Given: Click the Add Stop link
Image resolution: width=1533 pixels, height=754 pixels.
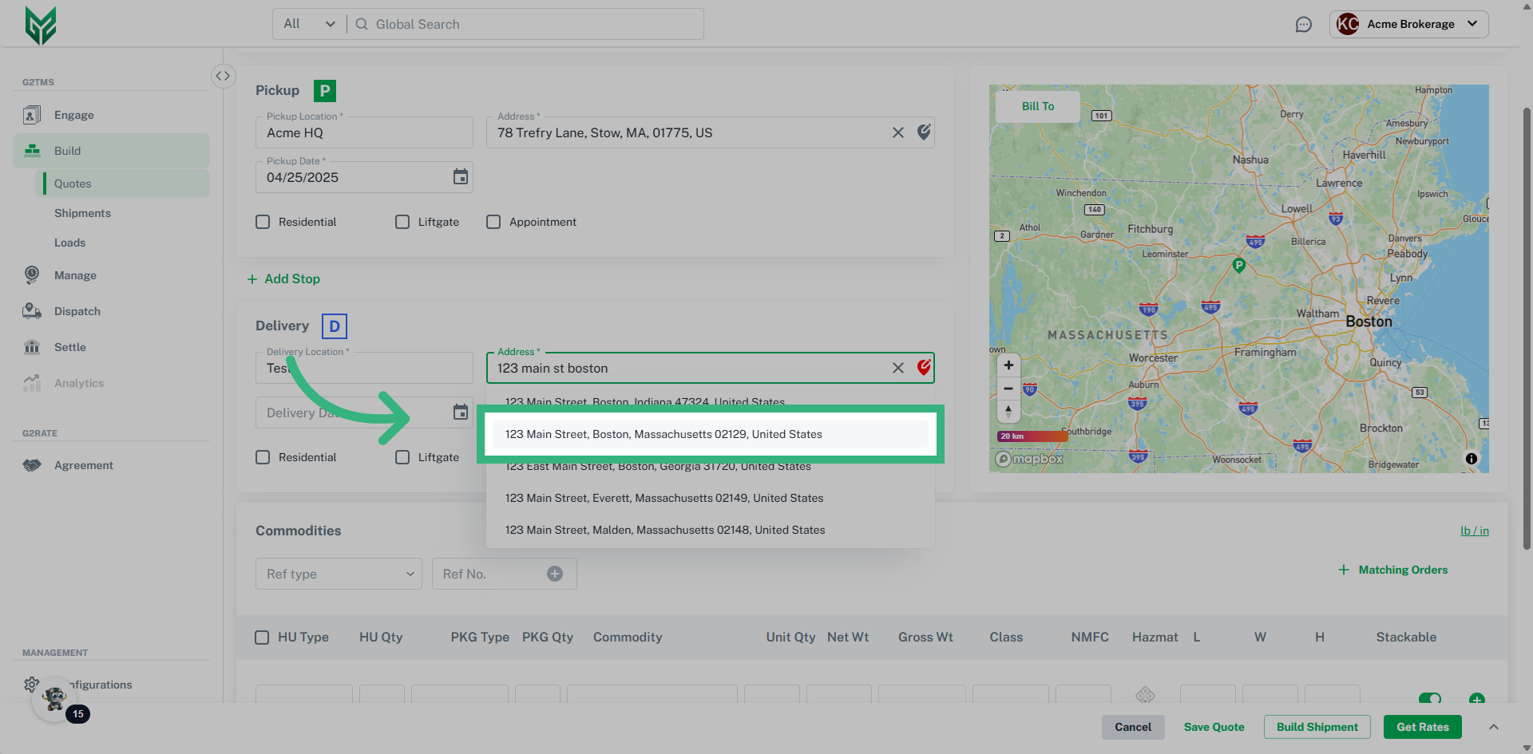Looking at the screenshot, I should coord(284,278).
